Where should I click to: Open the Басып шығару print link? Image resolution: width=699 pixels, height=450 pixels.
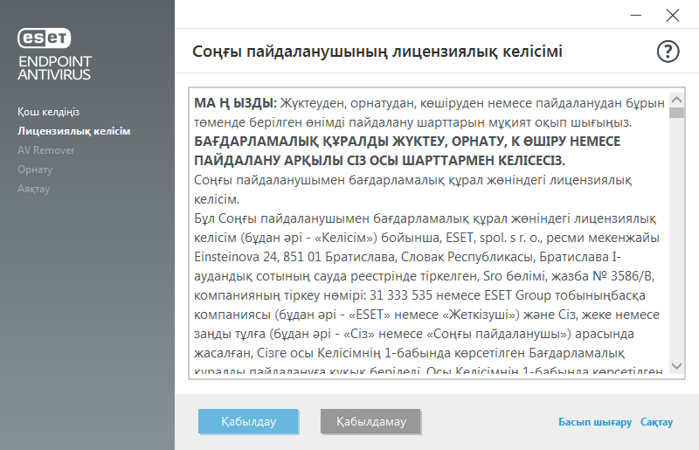[595, 422]
